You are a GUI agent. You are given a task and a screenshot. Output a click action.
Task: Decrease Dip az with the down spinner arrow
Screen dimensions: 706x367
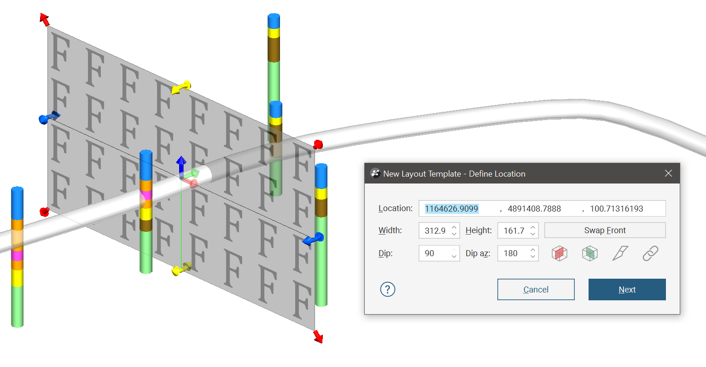coord(533,257)
